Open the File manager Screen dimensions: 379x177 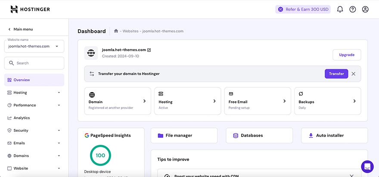click(184, 135)
